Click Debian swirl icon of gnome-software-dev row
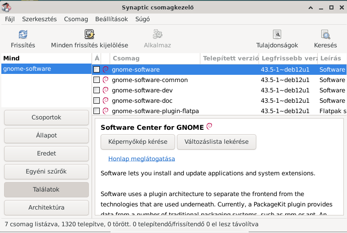The width and height of the screenshot is (347, 233). [x=106, y=90]
